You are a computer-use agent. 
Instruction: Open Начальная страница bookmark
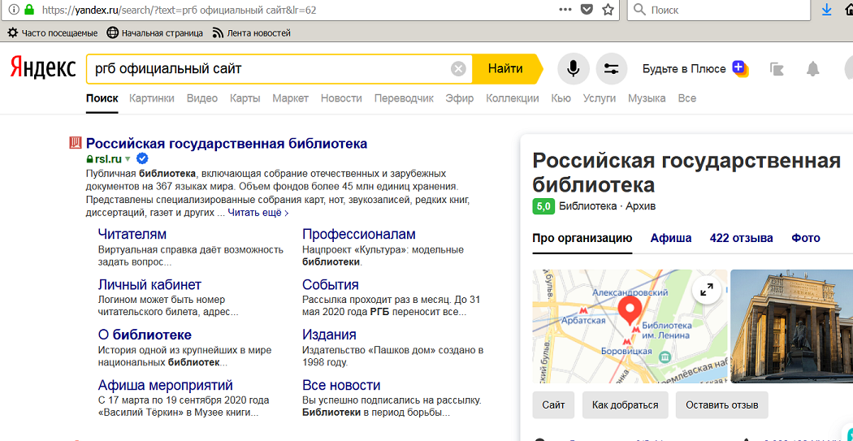[x=155, y=33]
